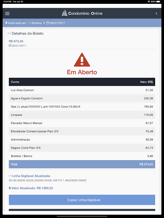Click value 195,65
This screenshot has width=164, height=218.
(x=149, y=106)
